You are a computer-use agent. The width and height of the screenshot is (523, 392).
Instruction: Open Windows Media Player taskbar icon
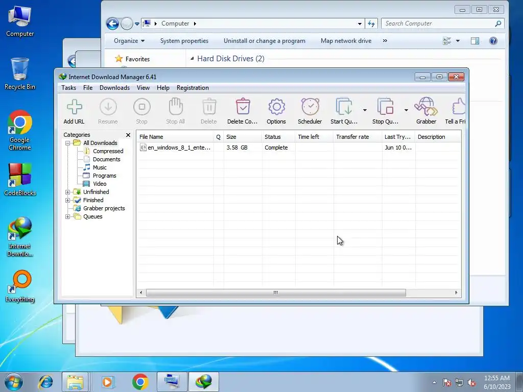(x=107, y=382)
